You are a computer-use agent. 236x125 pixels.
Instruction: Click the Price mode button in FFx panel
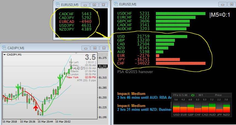[218, 95]
